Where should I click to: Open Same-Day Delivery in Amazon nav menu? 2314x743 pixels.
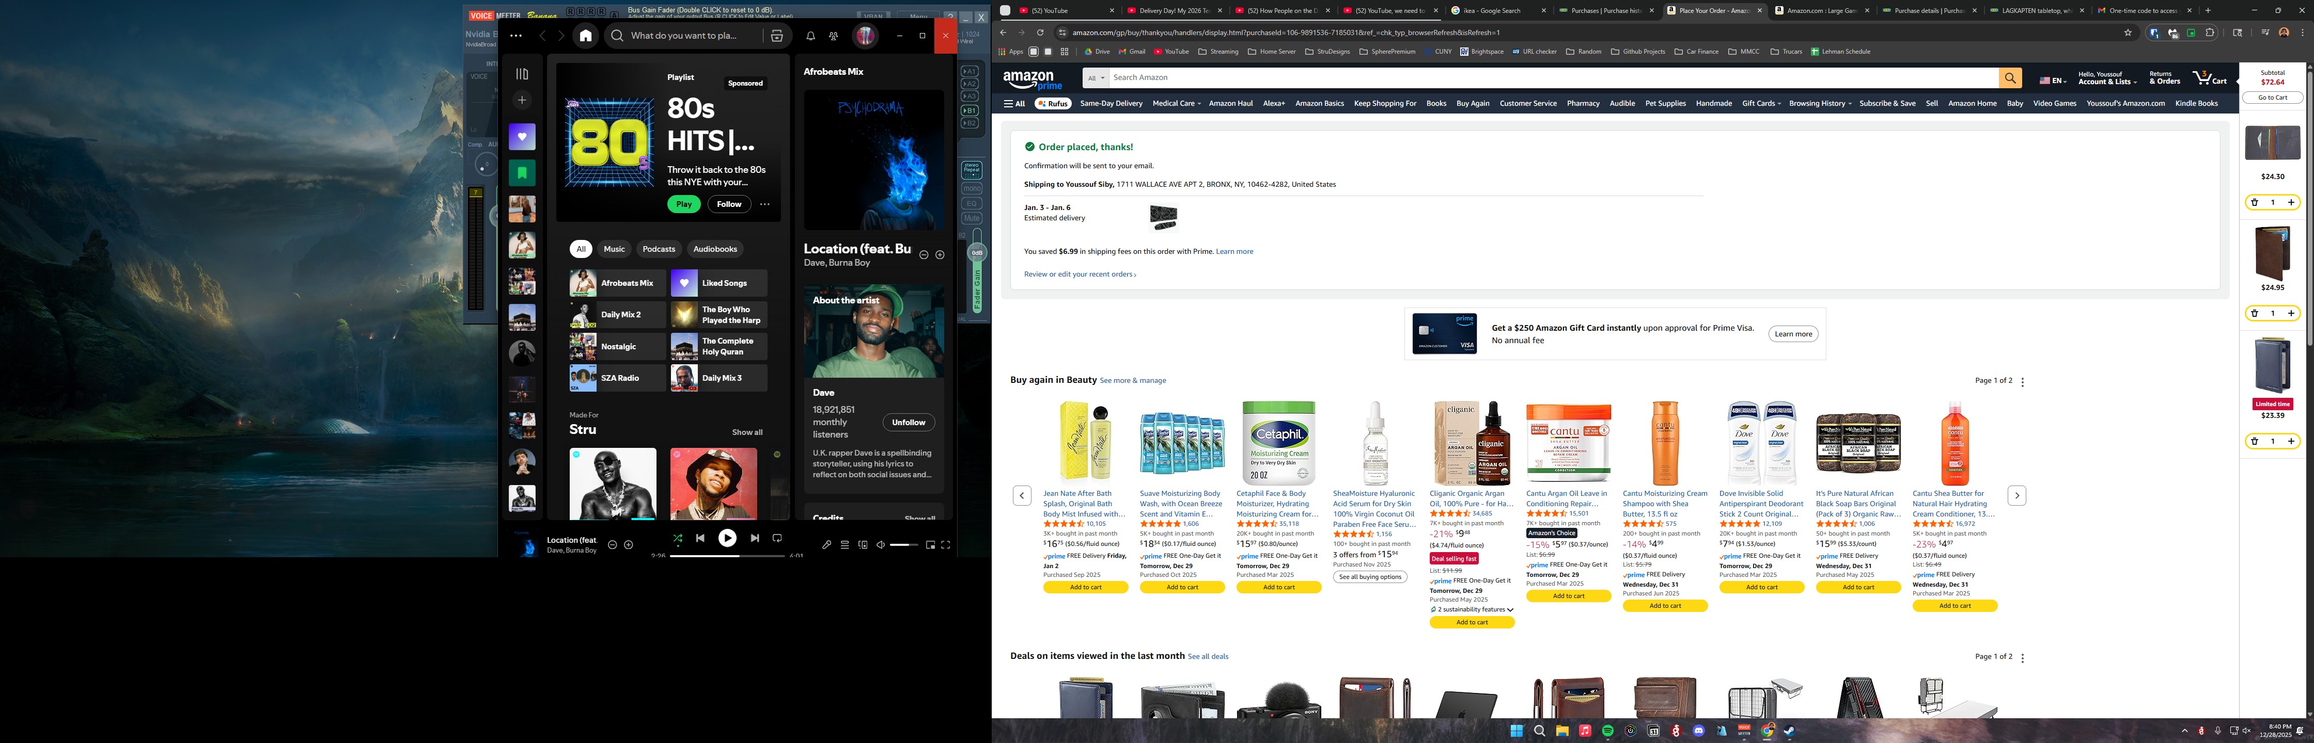(1111, 103)
